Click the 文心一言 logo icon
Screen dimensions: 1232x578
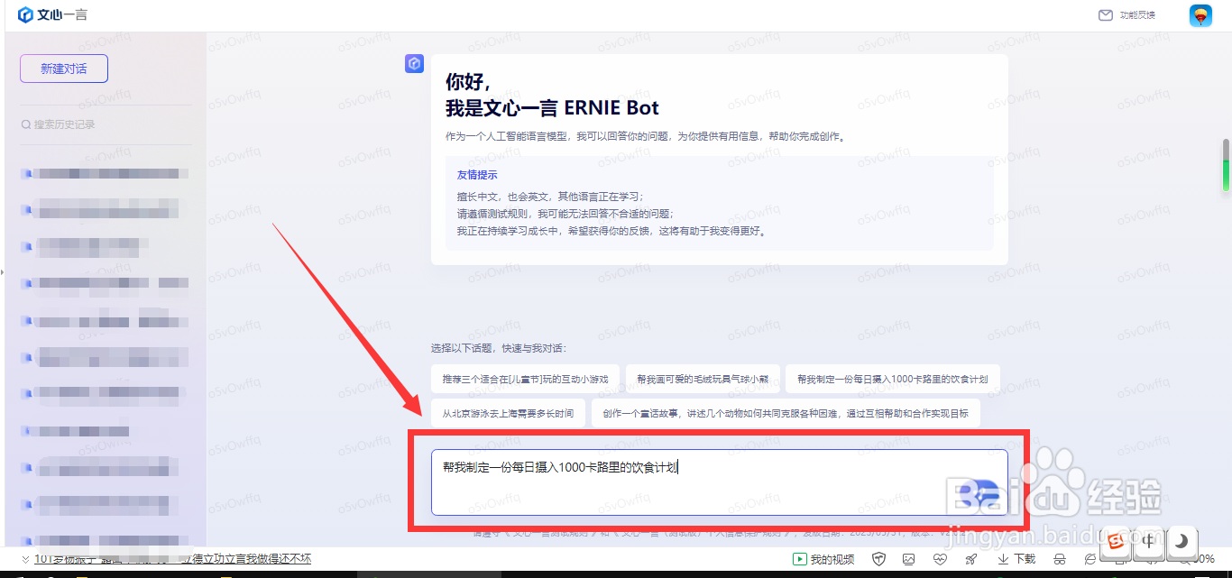pos(25,15)
